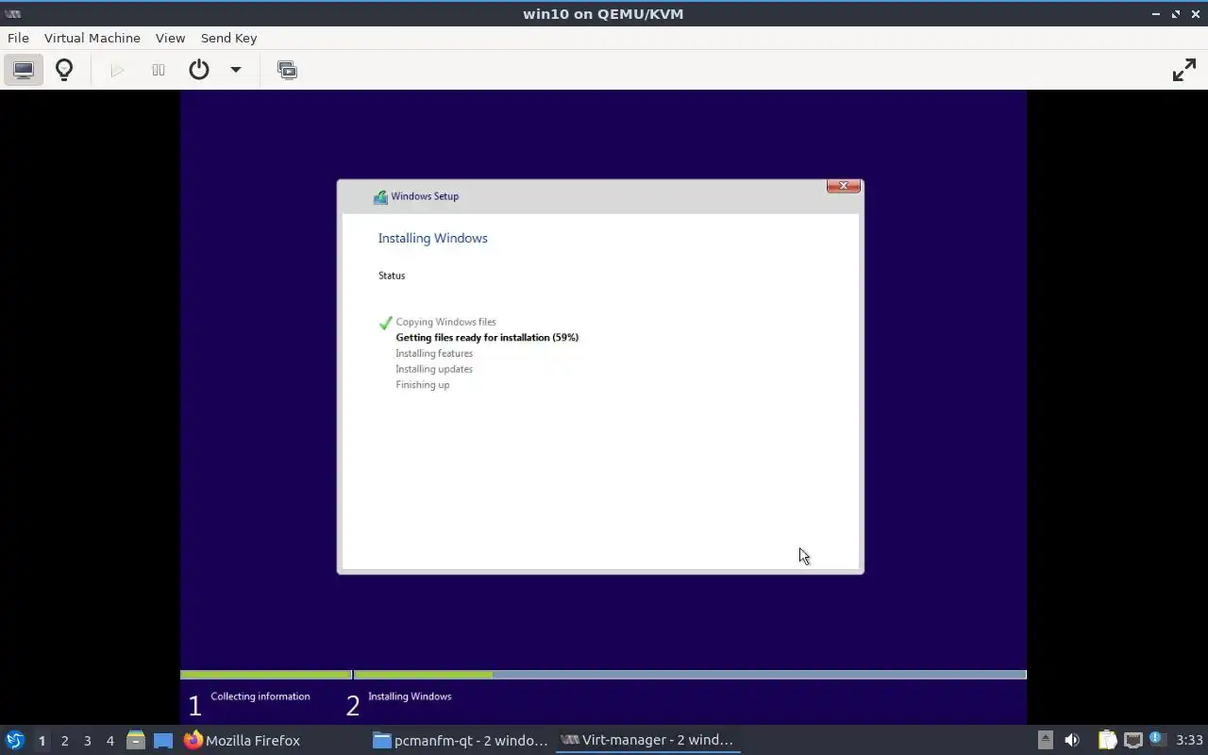Open the removable media tray icon
Viewport: 1208px width, 755px height.
click(1045, 741)
